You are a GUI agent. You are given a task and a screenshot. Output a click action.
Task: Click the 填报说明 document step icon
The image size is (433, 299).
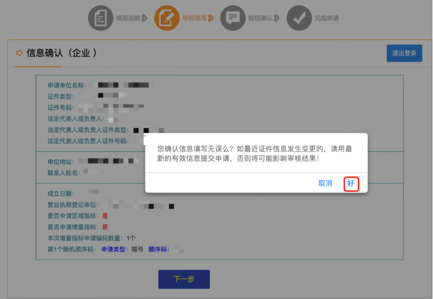click(x=101, y=18)
